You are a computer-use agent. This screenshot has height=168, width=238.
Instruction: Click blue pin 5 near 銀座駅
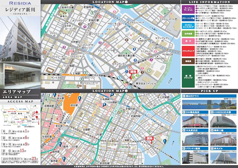tap(63, 158)
